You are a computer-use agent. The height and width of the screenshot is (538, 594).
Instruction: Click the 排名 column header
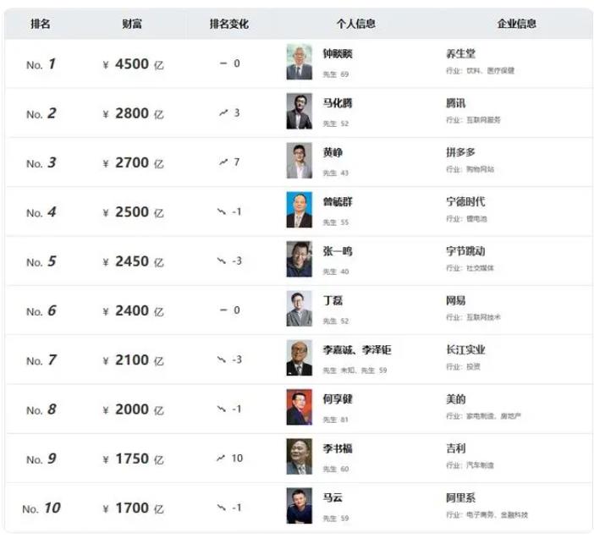point(41,24)
